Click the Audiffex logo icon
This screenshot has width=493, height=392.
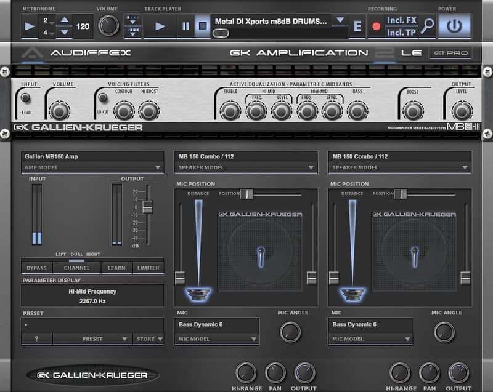coord(32,53)
